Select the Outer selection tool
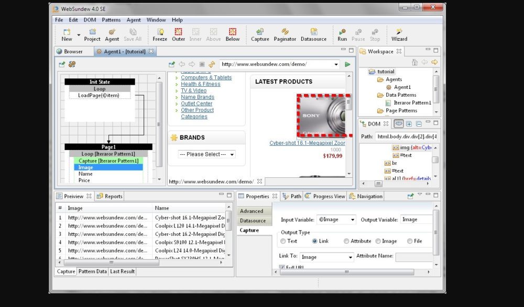The height and width of the screenshot is (307, 524). click(179, 35)
